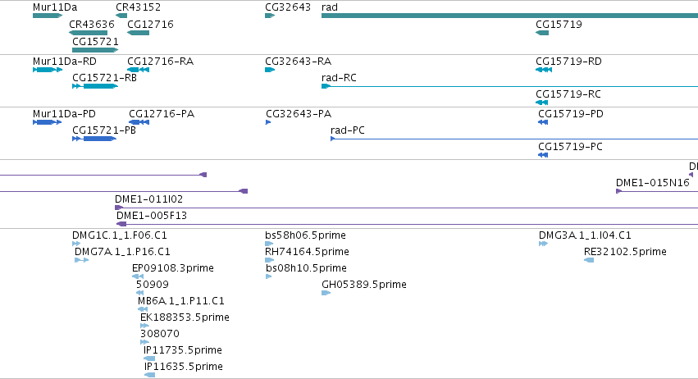Click the Mur11Da-PD protein glyph
This screenshot has width=698, height=379.
[x=48, y=122]
